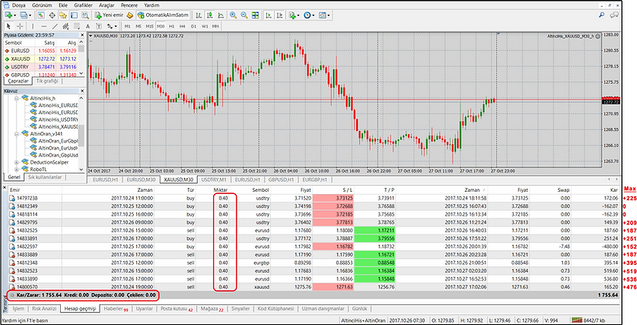Open the Araçlar menu
This screenshot has height=325, width=637.
106,5
